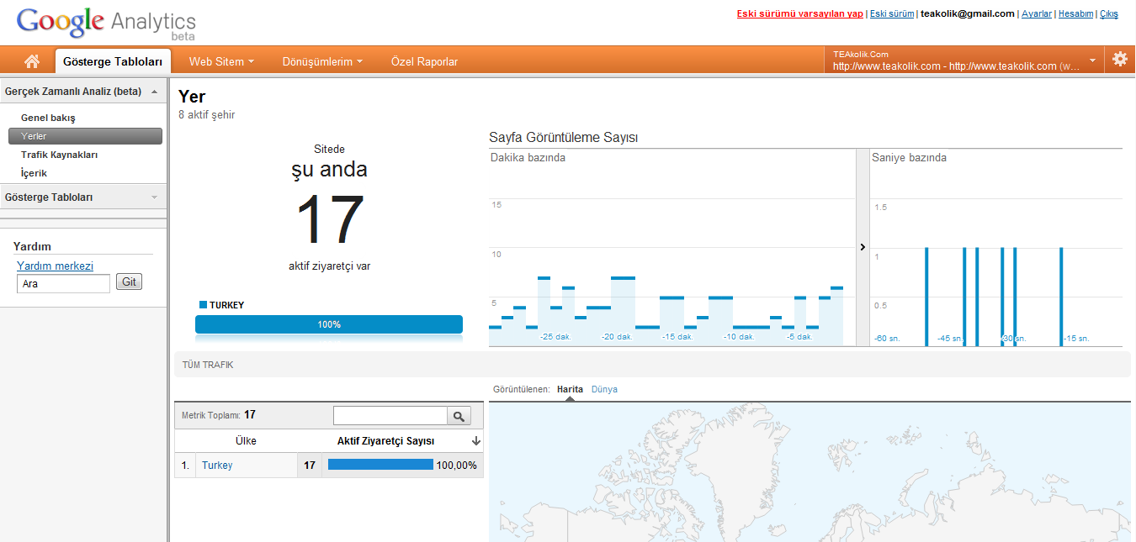The image size is (1136, 542).
Task: Open the TEAkolik.Com account selector dropdown
Action: (x=964, y=61)
